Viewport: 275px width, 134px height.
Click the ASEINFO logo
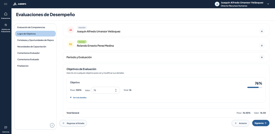click(19, 4)
